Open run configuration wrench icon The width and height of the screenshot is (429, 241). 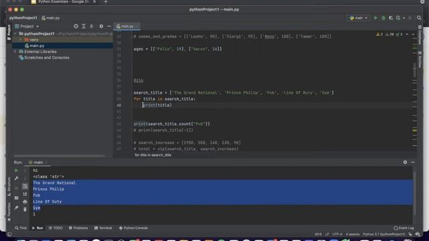16,178
